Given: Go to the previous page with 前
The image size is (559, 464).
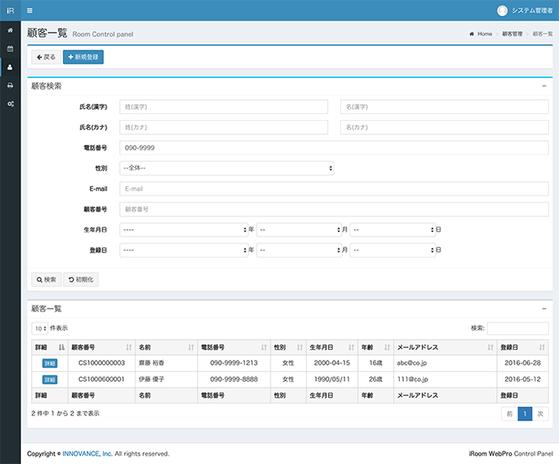Looking at the screenshot, I should coord(510,414).
